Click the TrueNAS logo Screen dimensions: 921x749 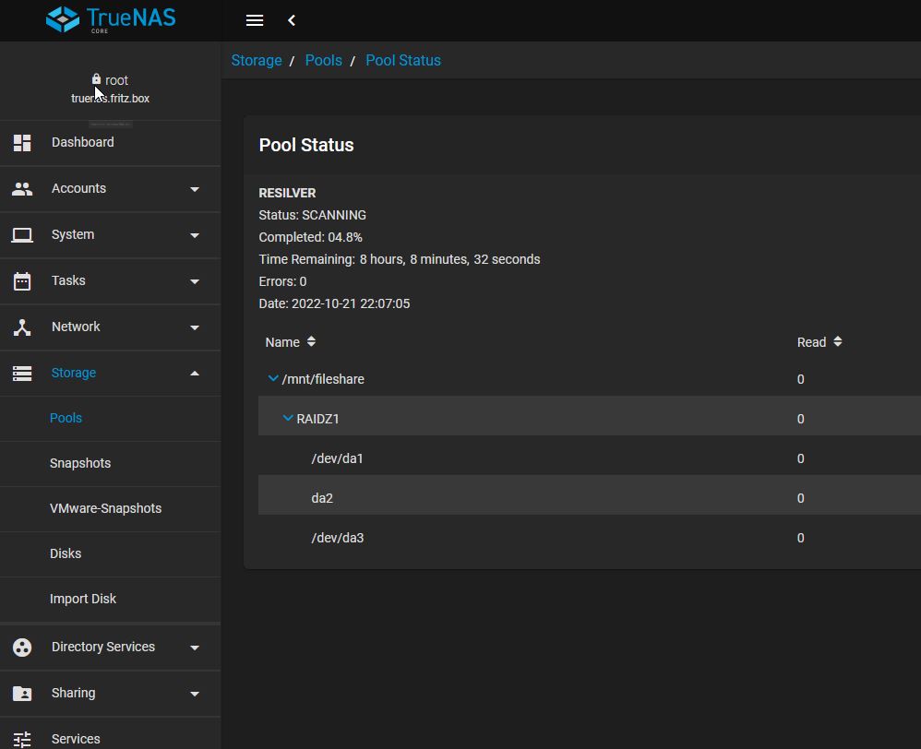pyautogui.click(x=110, y=19)
